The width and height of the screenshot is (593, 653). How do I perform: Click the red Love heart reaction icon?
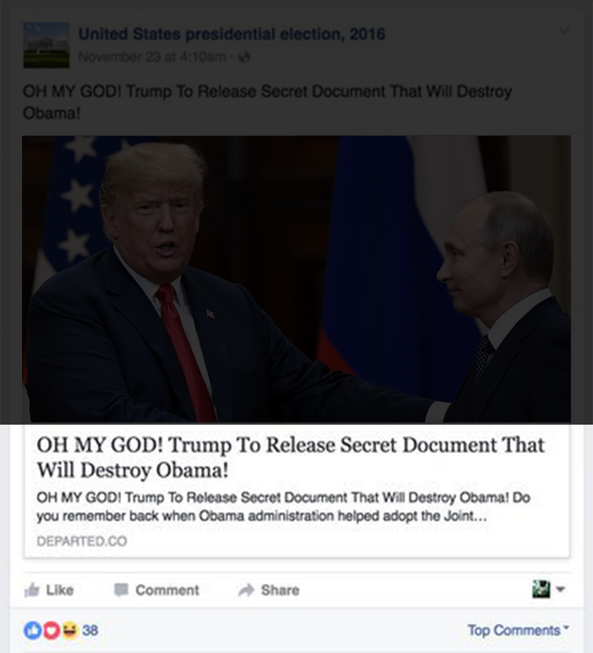[x=52, y=630]
